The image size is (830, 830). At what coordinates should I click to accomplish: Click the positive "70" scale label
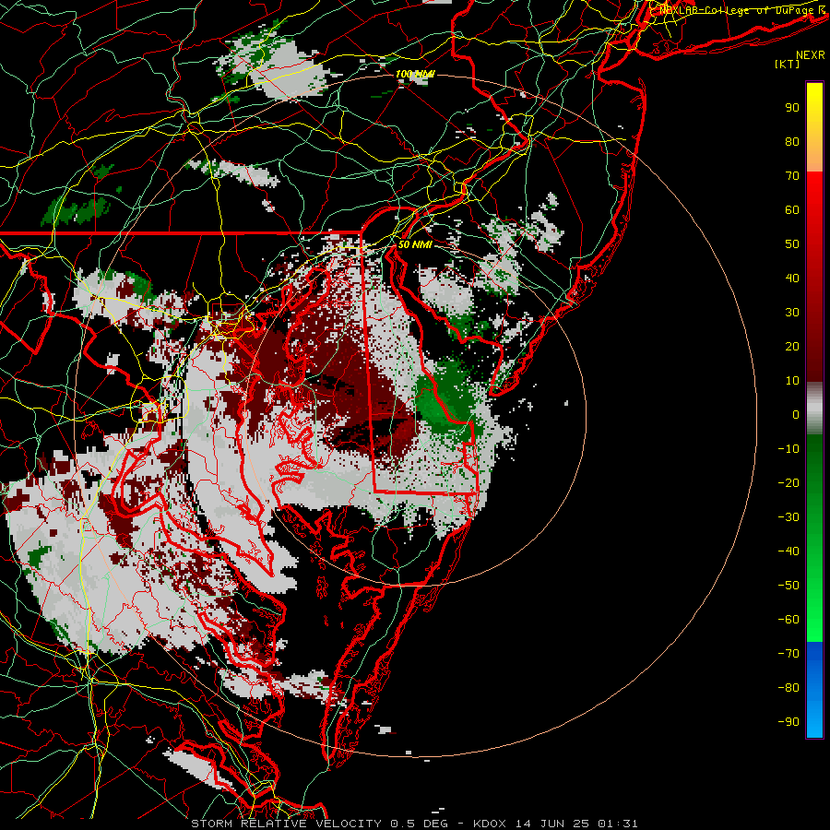point(792,176)
